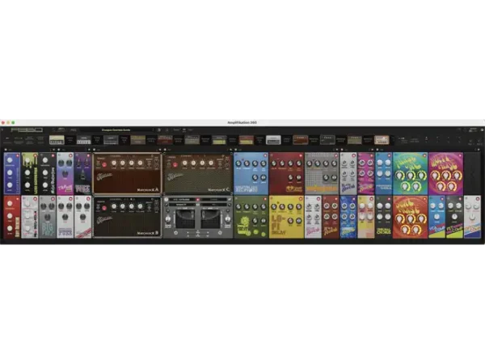Select the dark purple Fuzz pedal body

(x=83, y=173)
